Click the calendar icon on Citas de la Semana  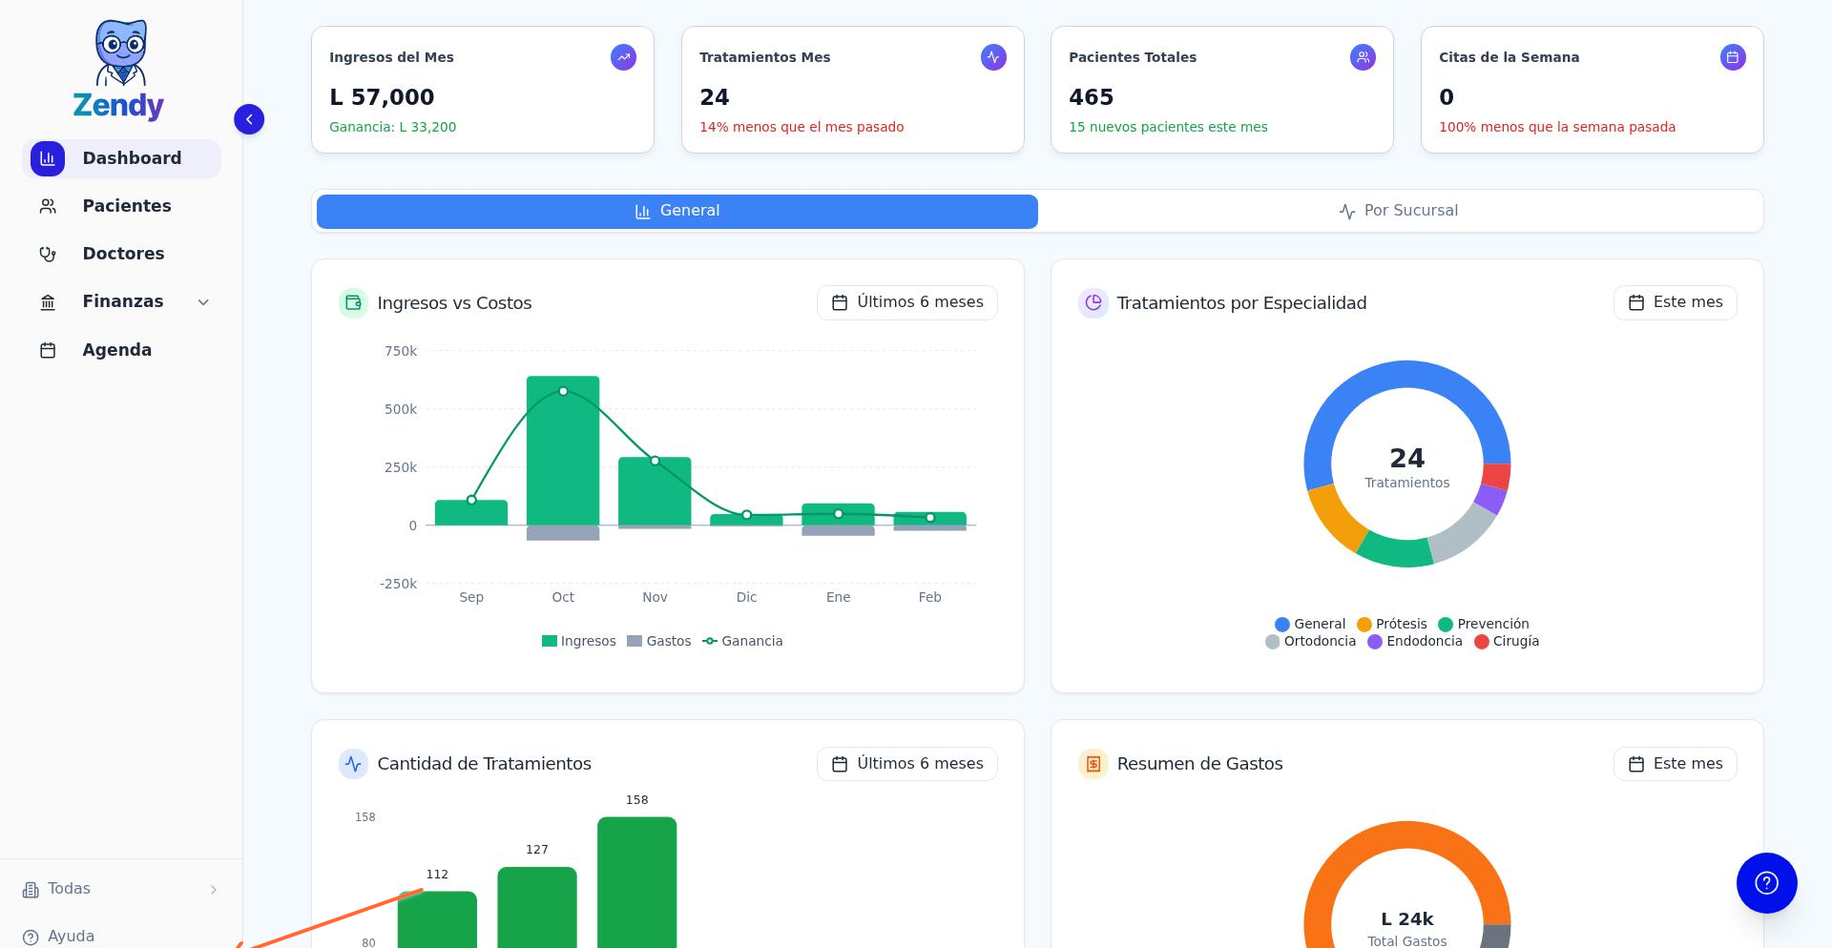click(1733, 57)
